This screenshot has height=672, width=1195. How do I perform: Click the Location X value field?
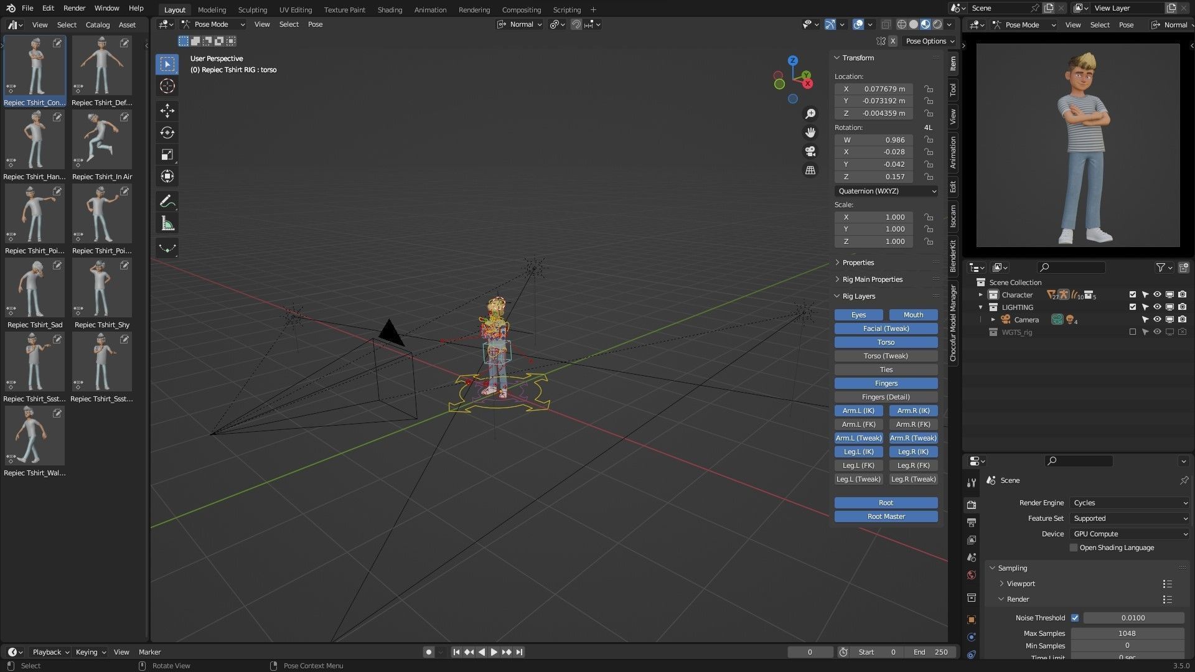click(x=874, y=89)
